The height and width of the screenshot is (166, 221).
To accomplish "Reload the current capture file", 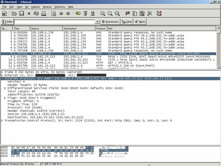I will pos(36,13).
